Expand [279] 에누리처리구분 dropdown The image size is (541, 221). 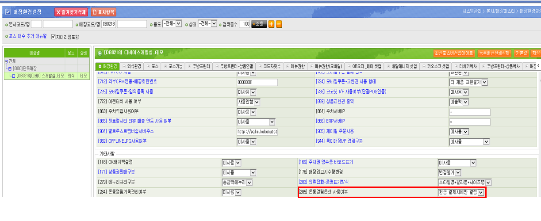point(249,182)
